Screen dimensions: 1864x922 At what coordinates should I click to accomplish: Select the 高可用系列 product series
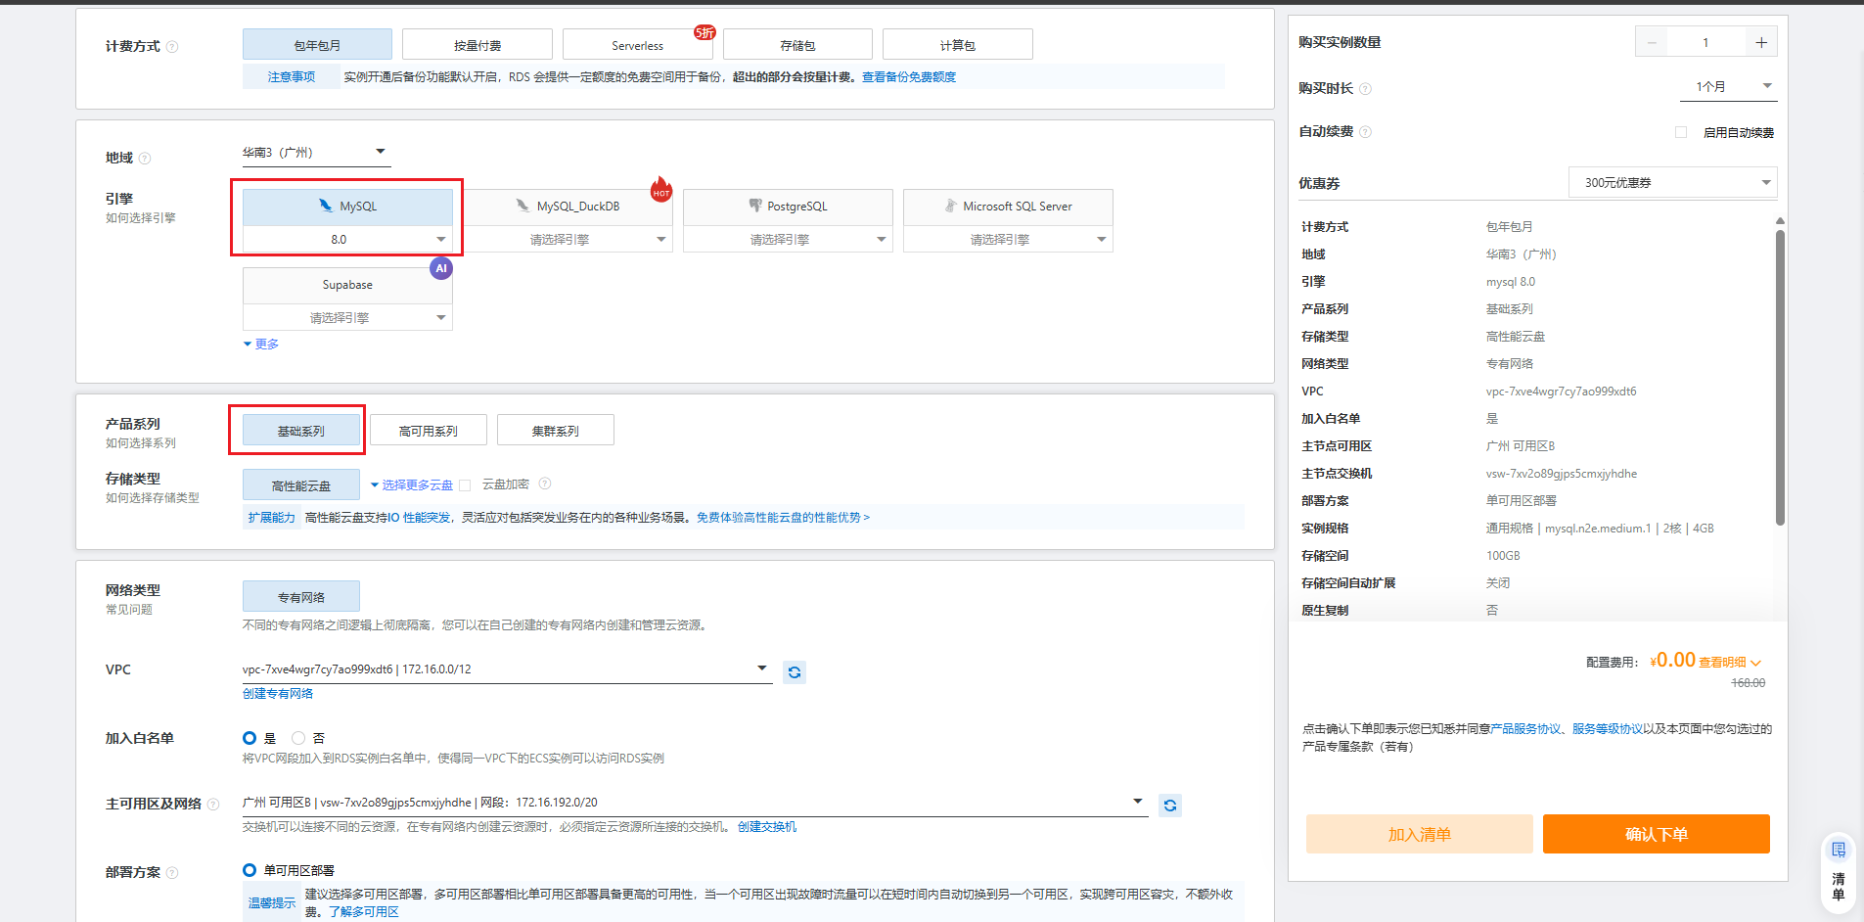(x=428, y=431)
